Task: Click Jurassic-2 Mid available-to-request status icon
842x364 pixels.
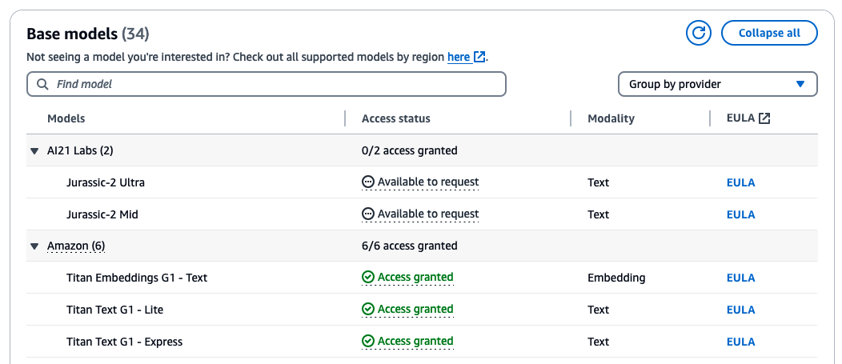Action: coord(368,214)
